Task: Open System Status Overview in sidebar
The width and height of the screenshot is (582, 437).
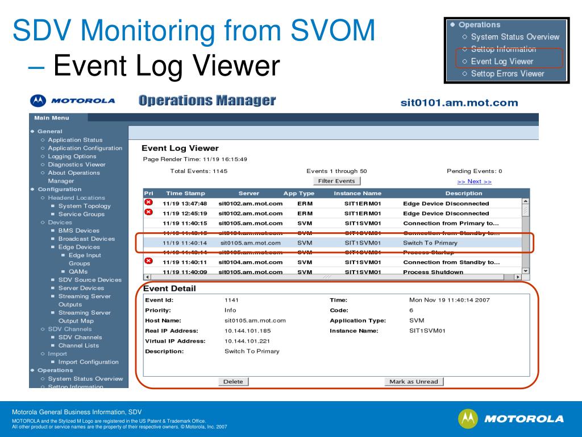Action: click(85, 378)
